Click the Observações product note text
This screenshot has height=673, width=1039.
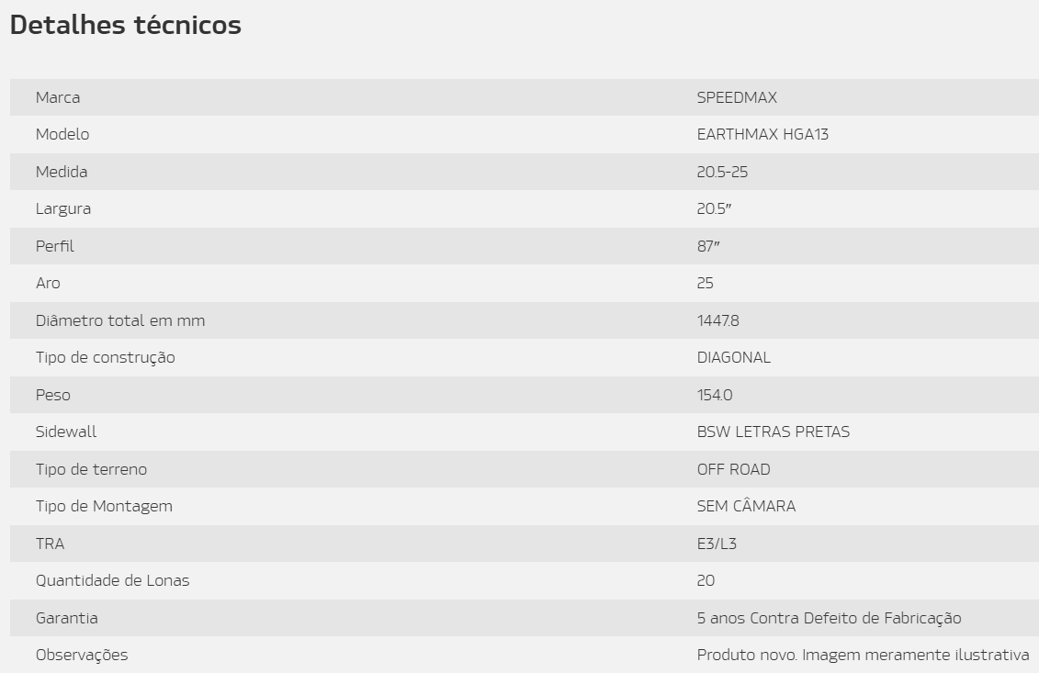(863, 656)
